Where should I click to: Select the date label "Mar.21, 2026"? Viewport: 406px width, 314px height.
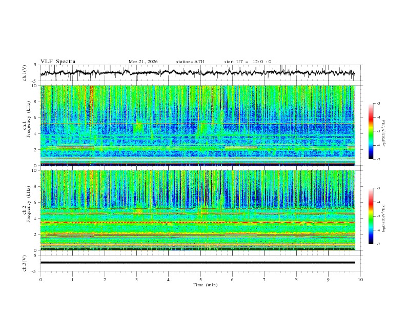coord(143,62)
